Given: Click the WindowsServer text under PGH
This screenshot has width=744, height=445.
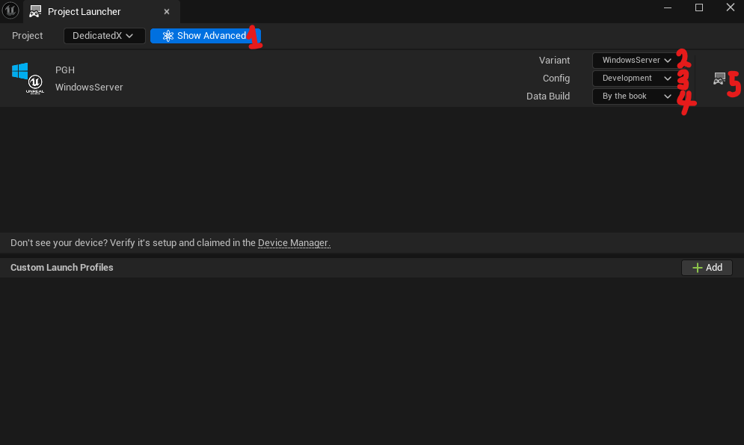Looking at the screenshot, I should tap(89, 88).
